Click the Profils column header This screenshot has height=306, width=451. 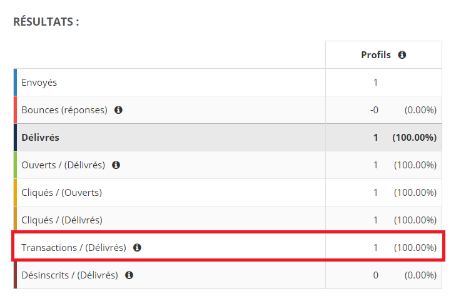tap(376, 55)
